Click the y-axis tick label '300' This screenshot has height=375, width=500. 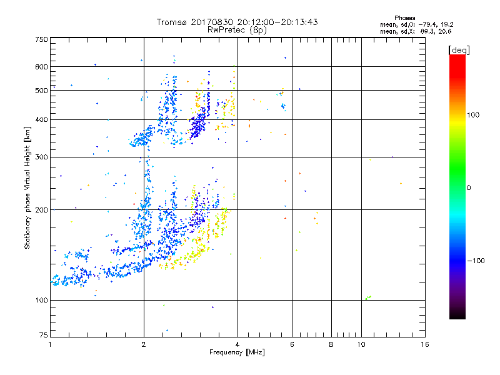(42, 157)
